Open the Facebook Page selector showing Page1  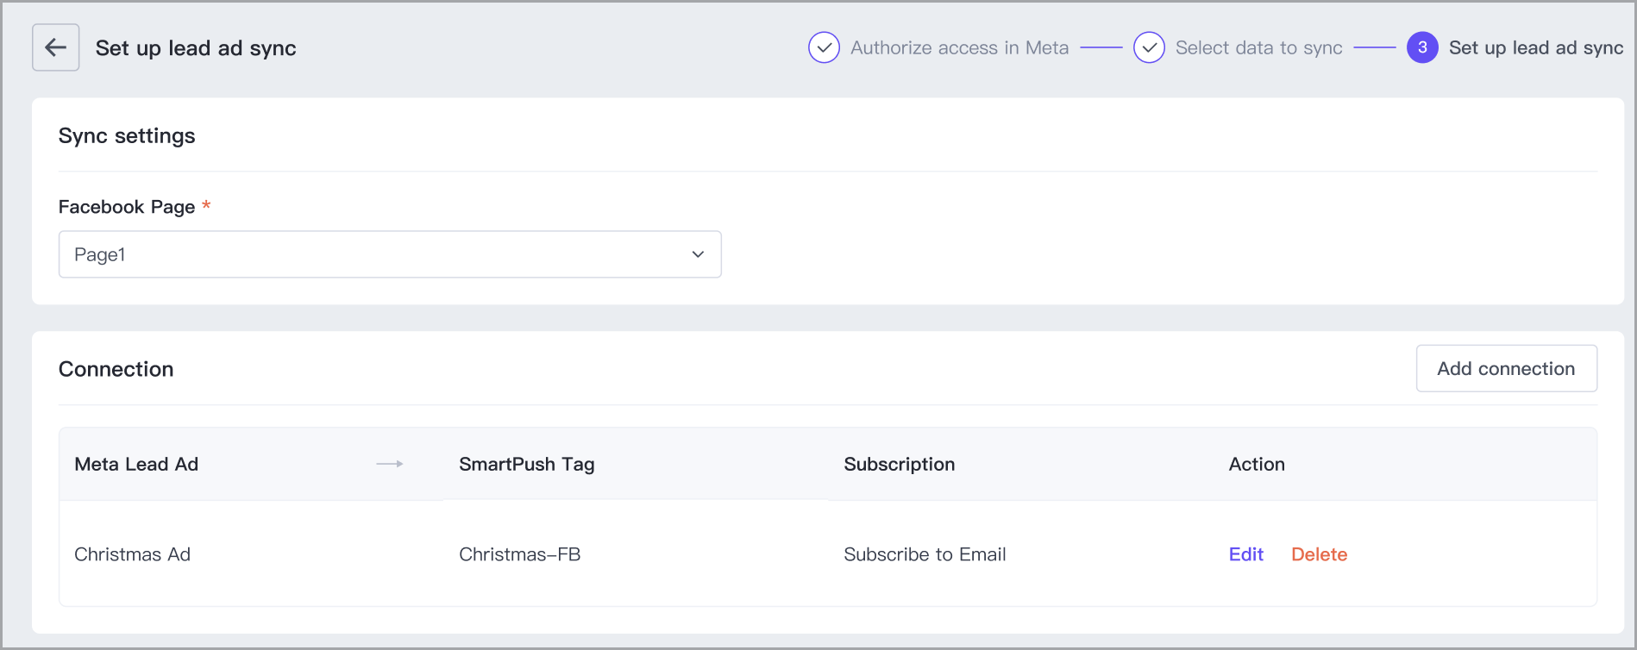(389, 254)
